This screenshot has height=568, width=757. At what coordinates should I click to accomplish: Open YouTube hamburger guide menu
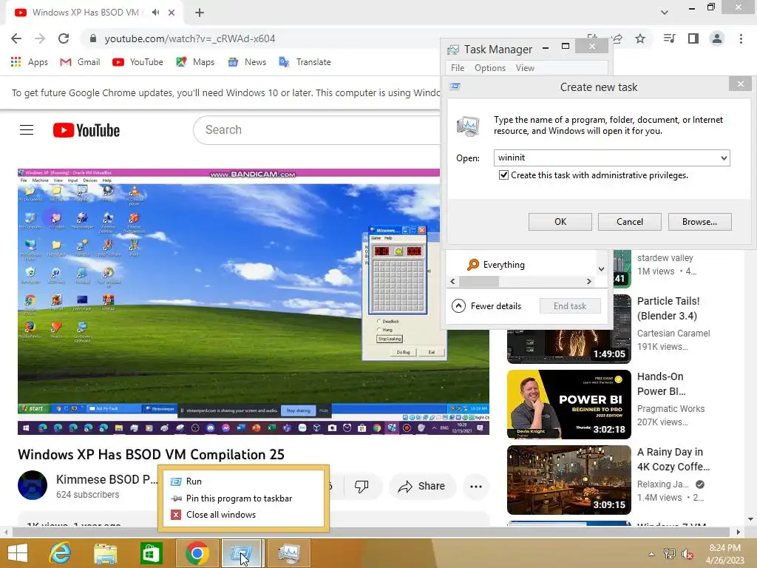pos(27,130)
